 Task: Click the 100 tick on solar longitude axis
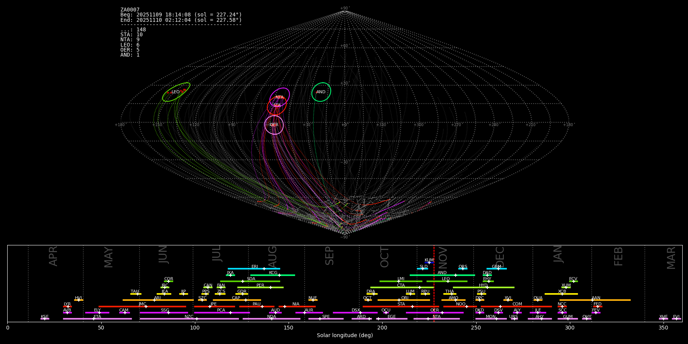(x=195, y=328)
